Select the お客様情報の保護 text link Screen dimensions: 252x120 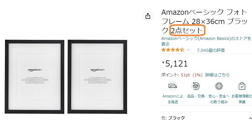click(x=242, y=99)
